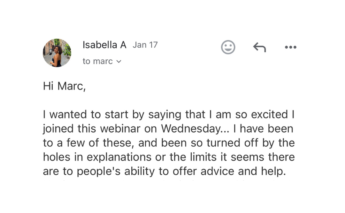This screenshot has height=213, width=345.
Task: Click the word "help." ending the paragraph
Action: click(x=273, y=171)
